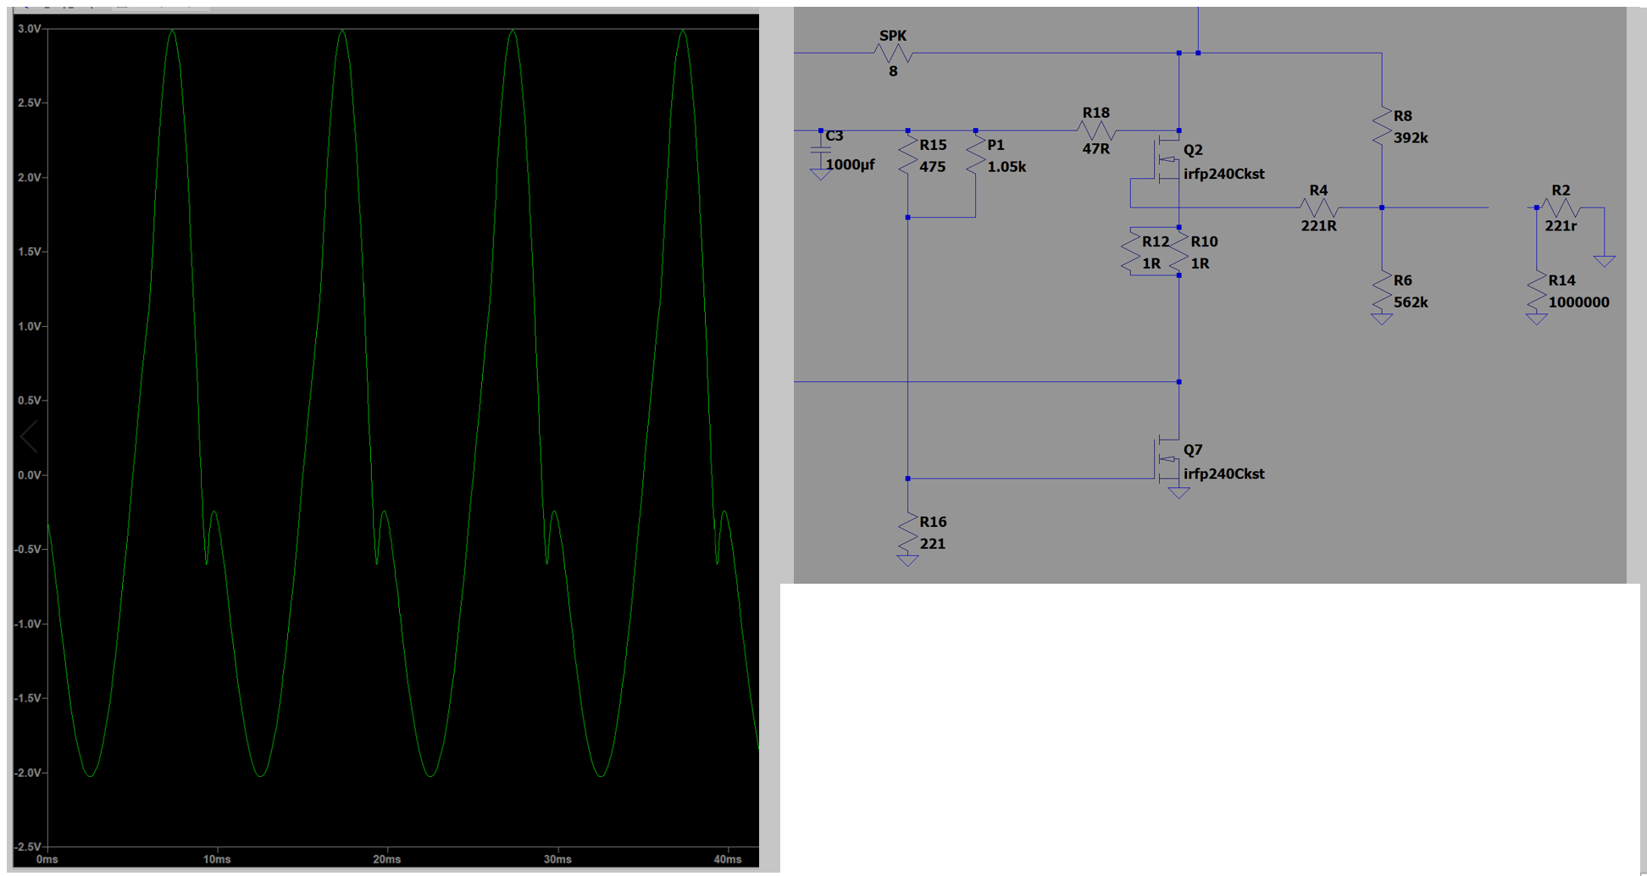This screenshot has height=876, width=1647.
Task: Click the SPK value 8
Action: (893, 71)
